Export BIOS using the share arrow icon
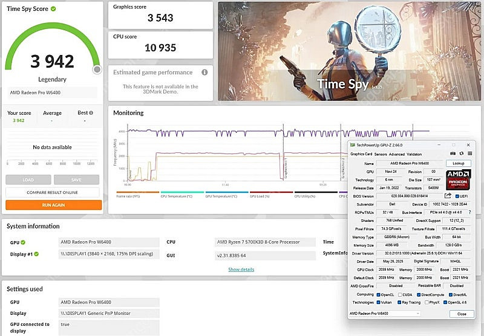484x336 pixels. tap(448, 196)
